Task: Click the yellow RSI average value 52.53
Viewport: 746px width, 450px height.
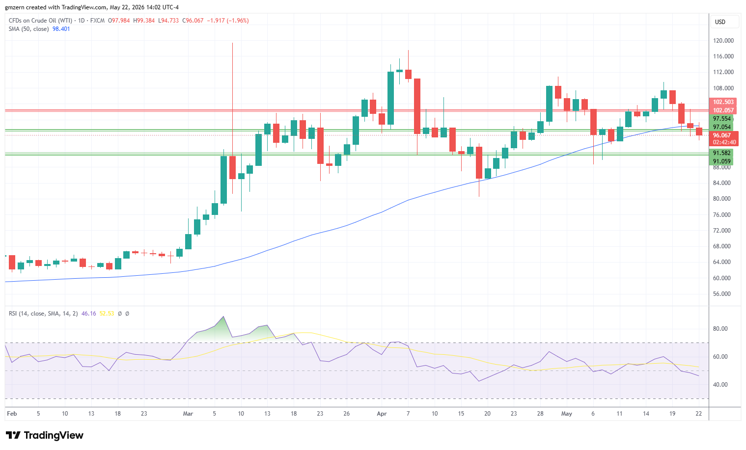Action: click(107, 314)
